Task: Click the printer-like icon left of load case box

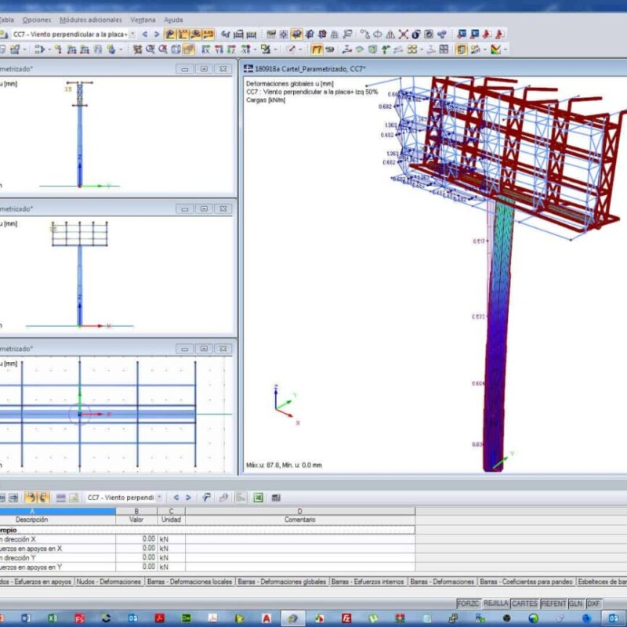Action: point(4,34)
